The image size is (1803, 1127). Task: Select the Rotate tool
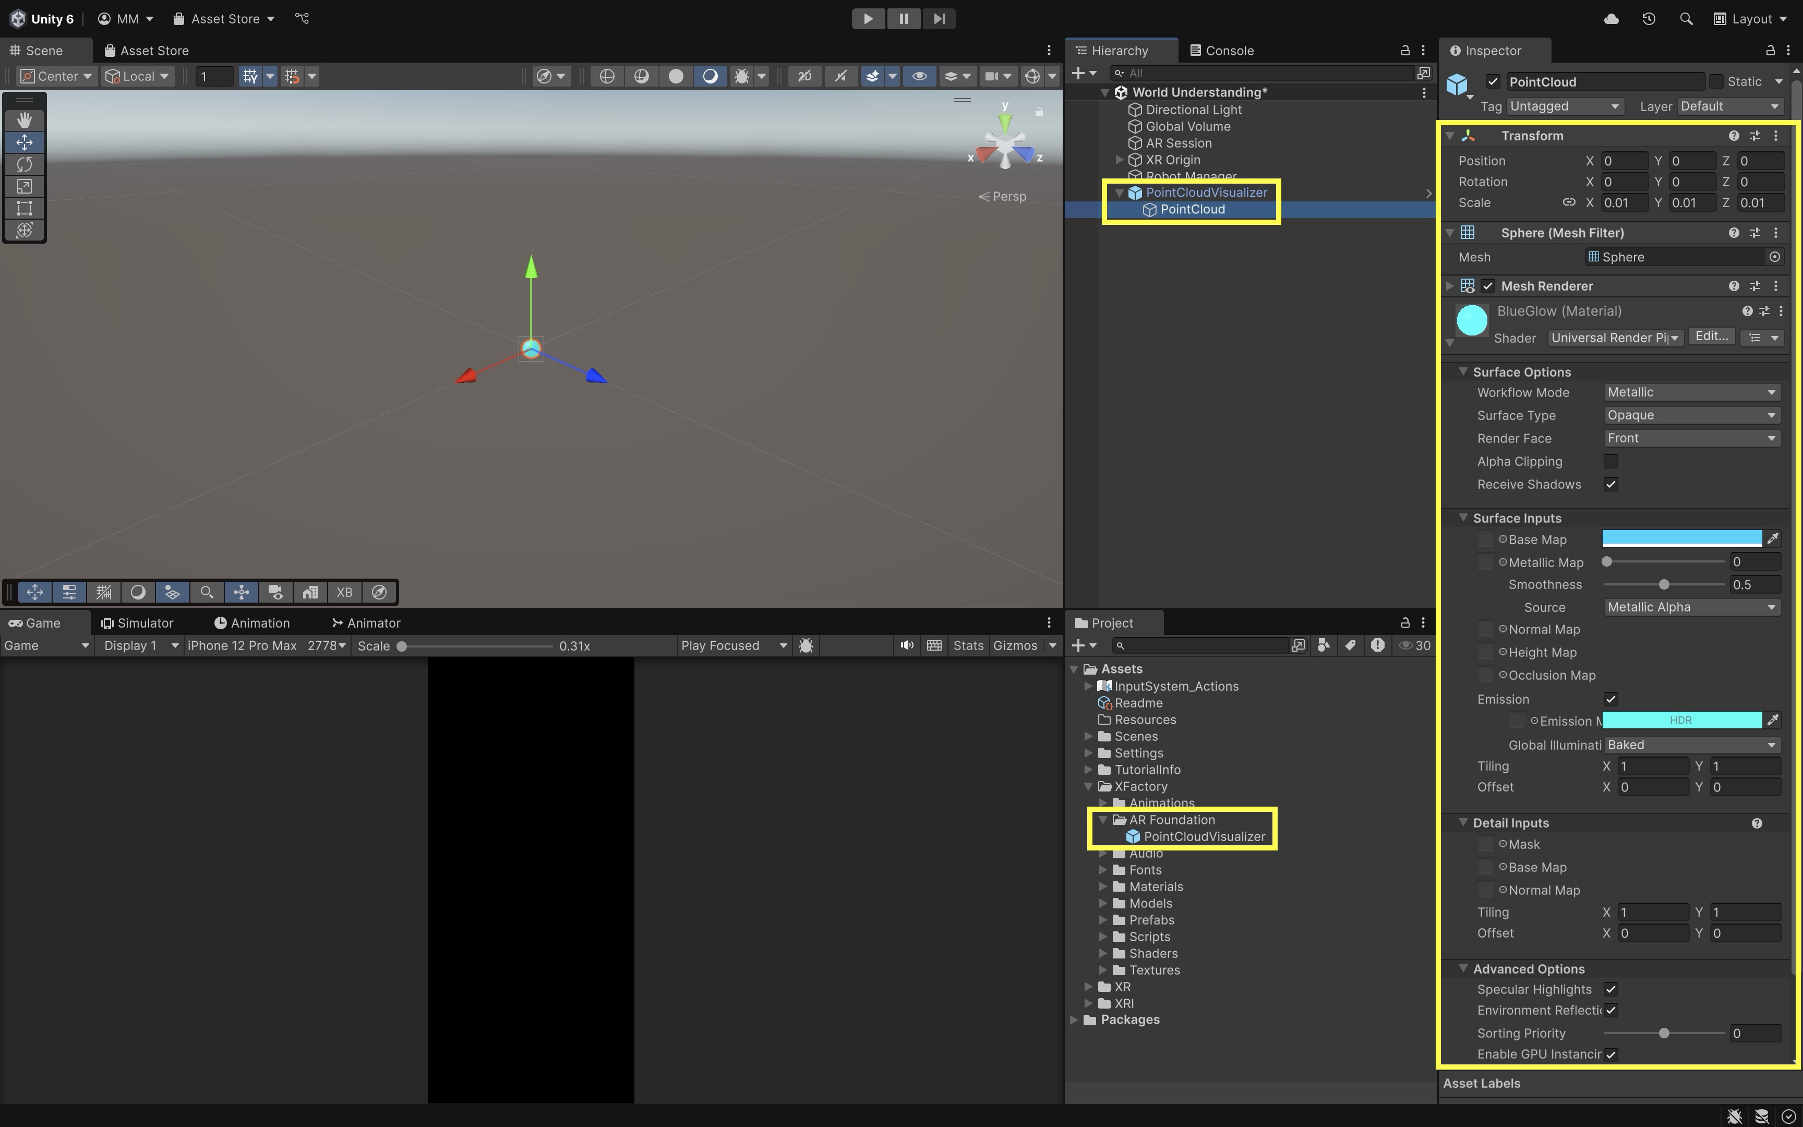[25, 164]
